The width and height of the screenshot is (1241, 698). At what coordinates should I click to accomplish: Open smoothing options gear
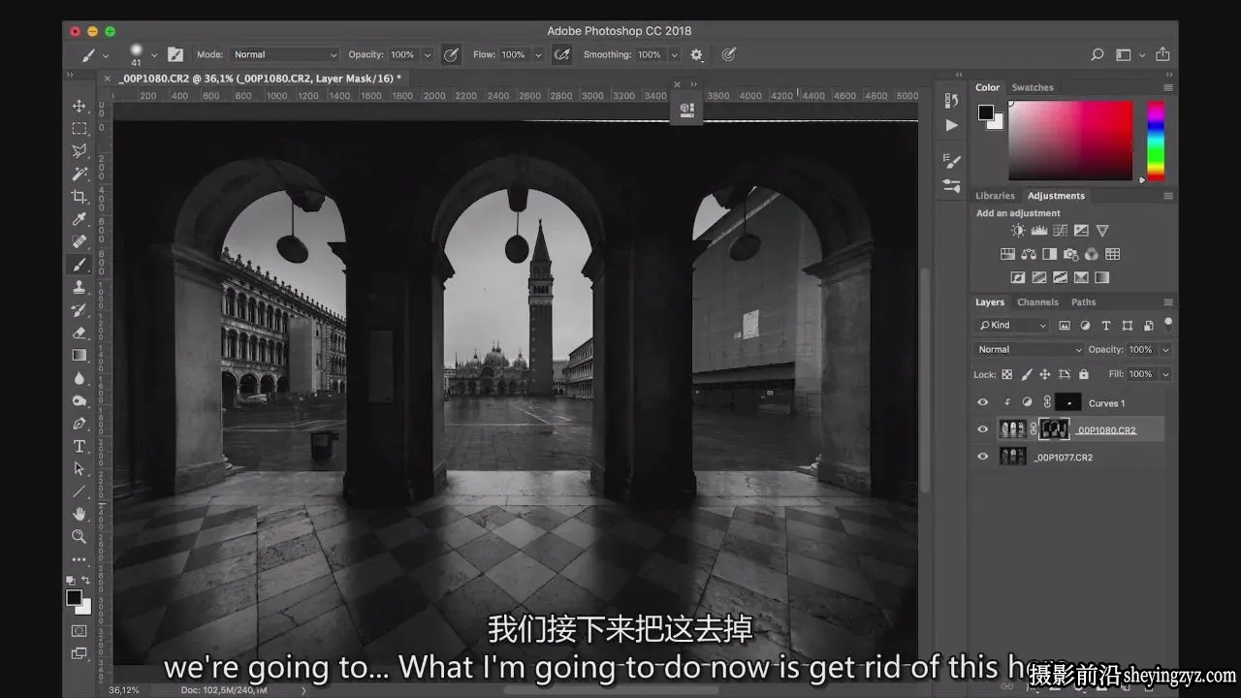coord(696,55)
